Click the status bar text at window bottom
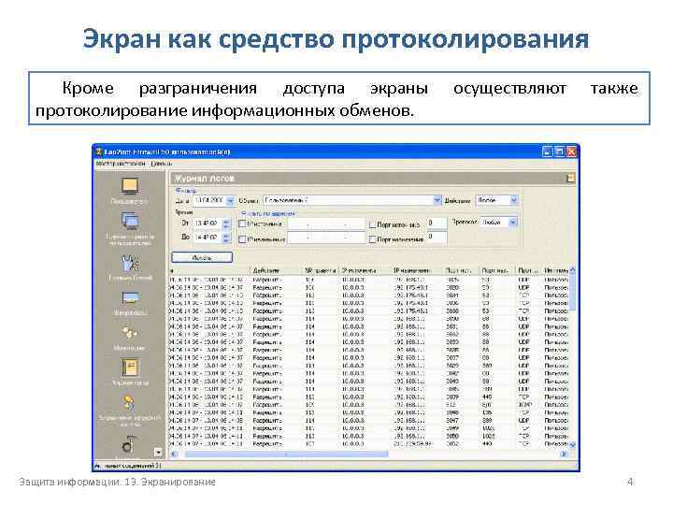 (x=128, y=466)
